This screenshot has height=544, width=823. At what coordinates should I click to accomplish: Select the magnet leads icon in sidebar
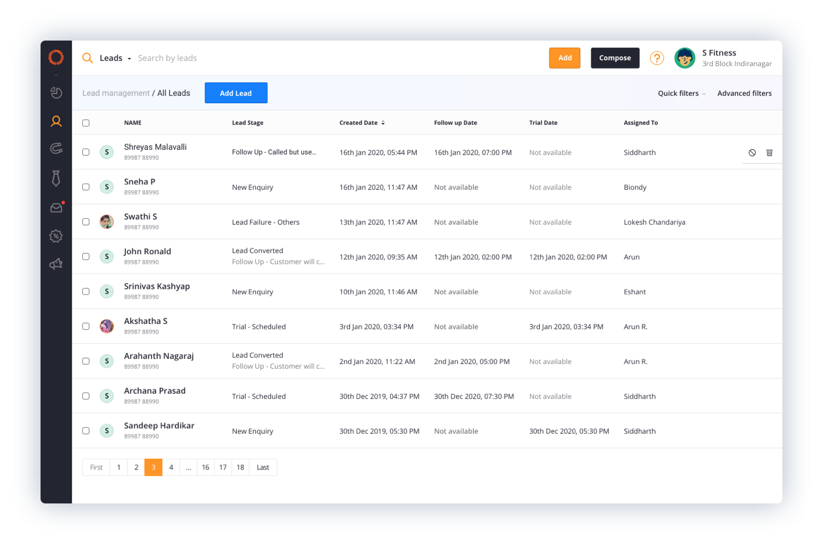click(x=56, y=149)
